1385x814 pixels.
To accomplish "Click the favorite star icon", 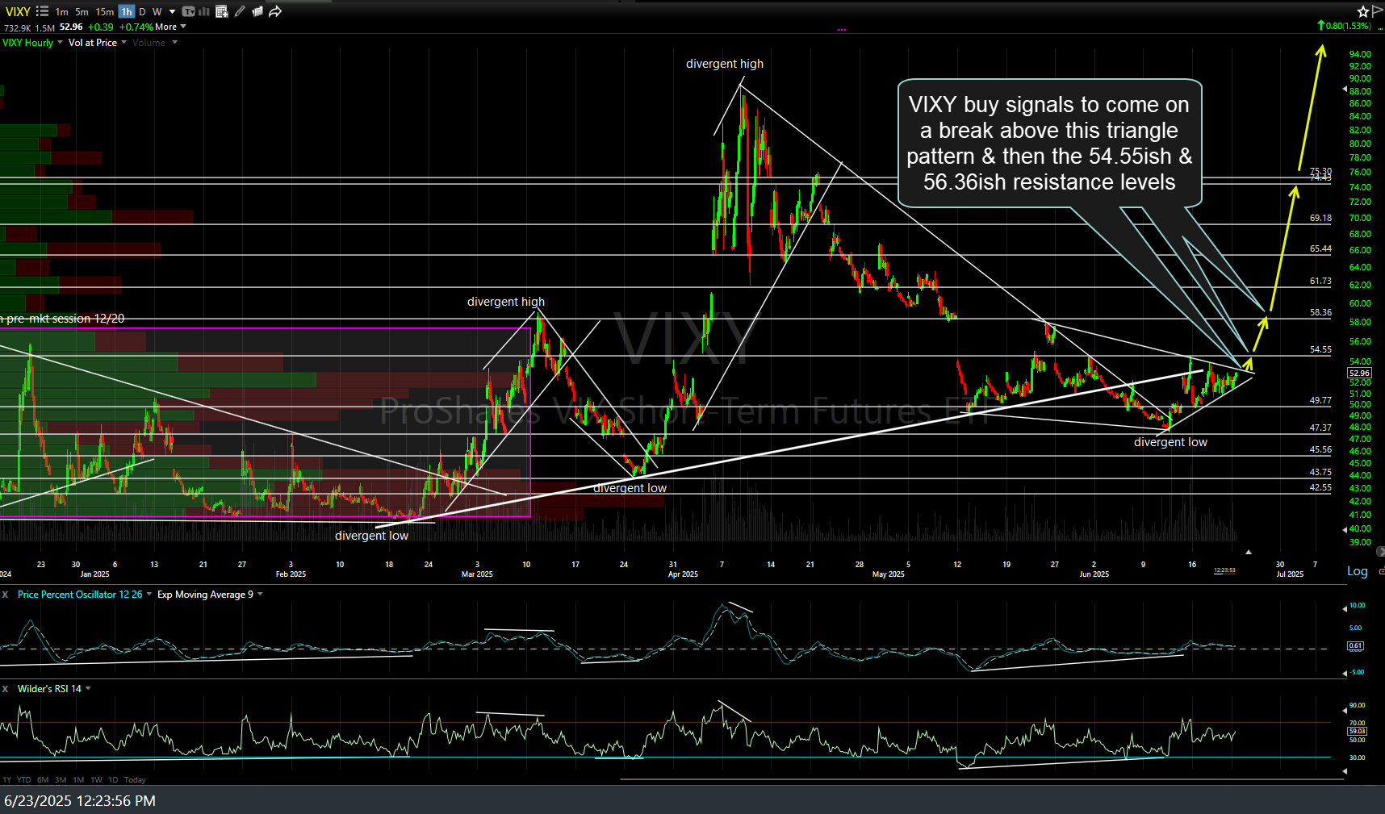I will point(1363,11).
